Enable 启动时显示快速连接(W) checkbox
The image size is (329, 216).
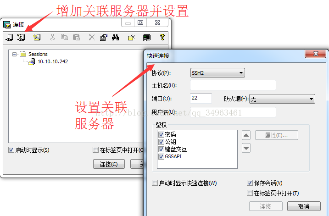(x=155, y=183)
